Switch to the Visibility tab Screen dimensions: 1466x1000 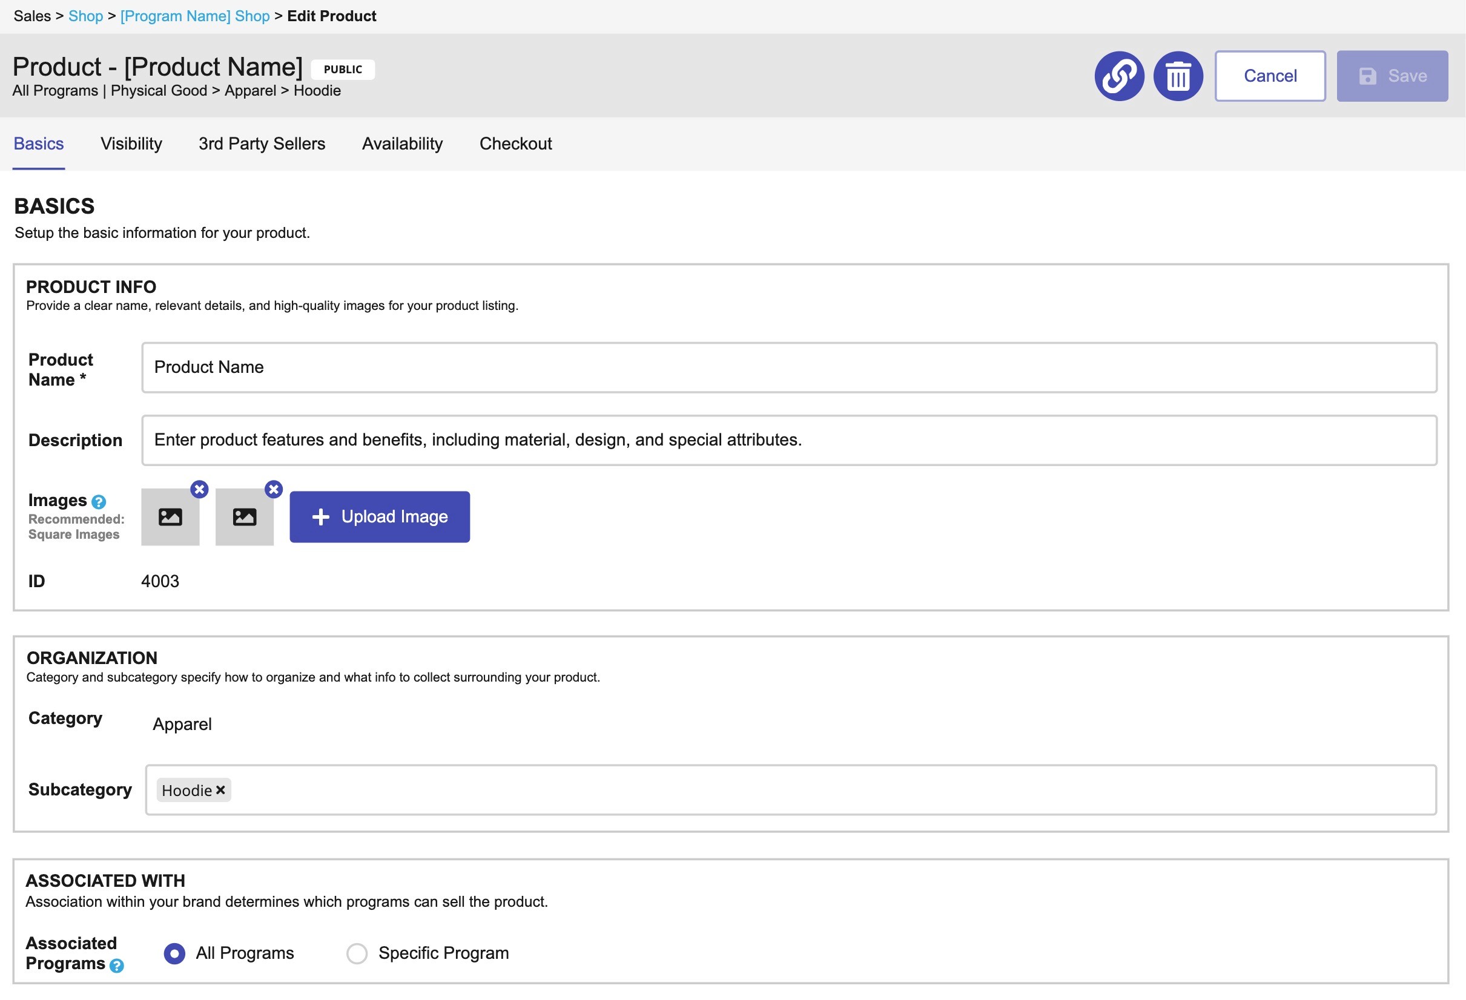click(131, 143)
